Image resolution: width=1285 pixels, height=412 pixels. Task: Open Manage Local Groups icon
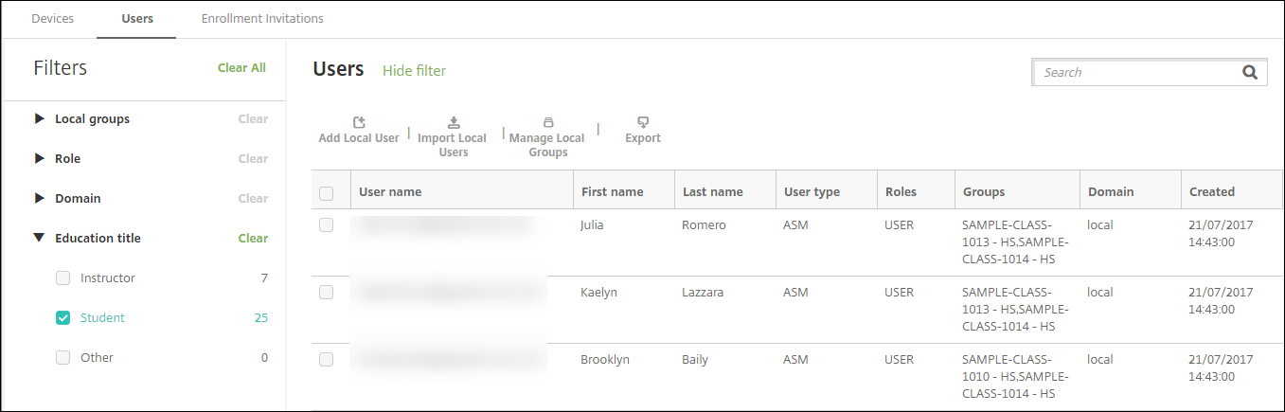547,122
